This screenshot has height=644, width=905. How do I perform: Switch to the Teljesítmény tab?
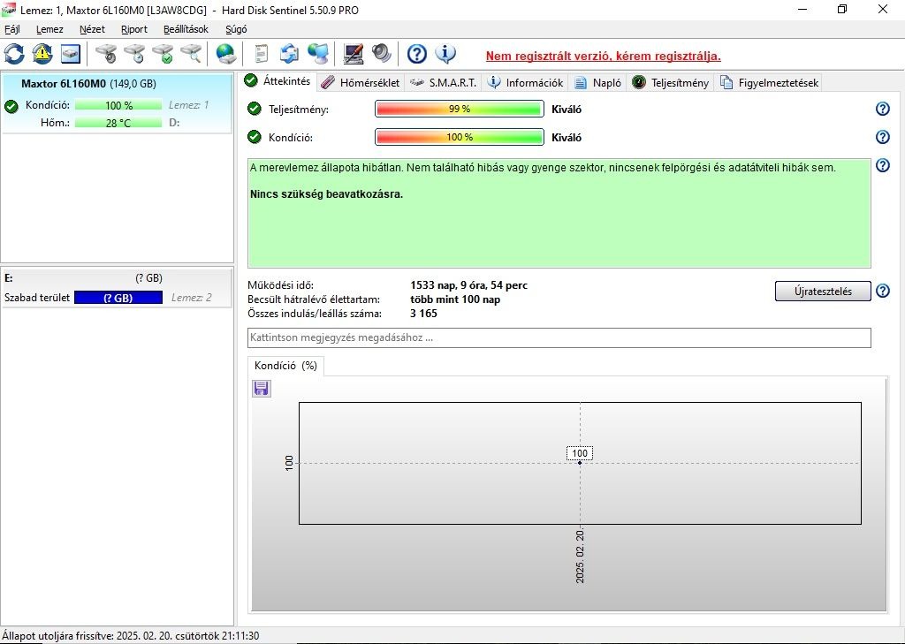tap(670, 83)
